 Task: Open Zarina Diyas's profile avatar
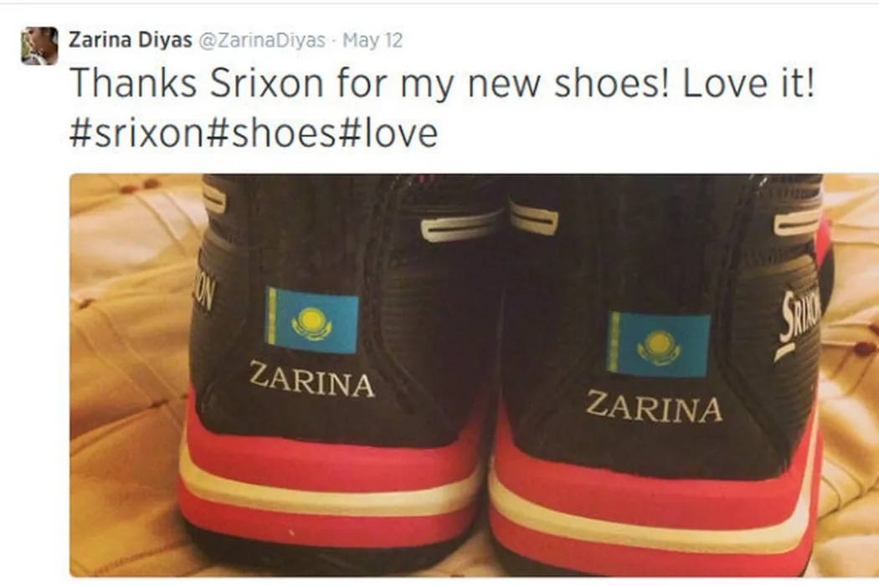[x=39, y=45]
